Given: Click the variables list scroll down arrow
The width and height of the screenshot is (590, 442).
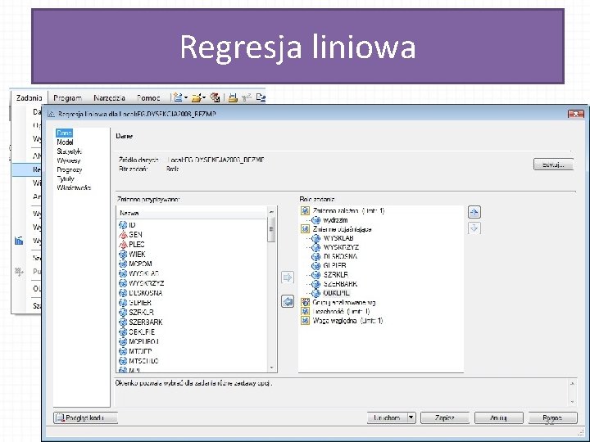Looking at the screenshot, I should (271, 368).
